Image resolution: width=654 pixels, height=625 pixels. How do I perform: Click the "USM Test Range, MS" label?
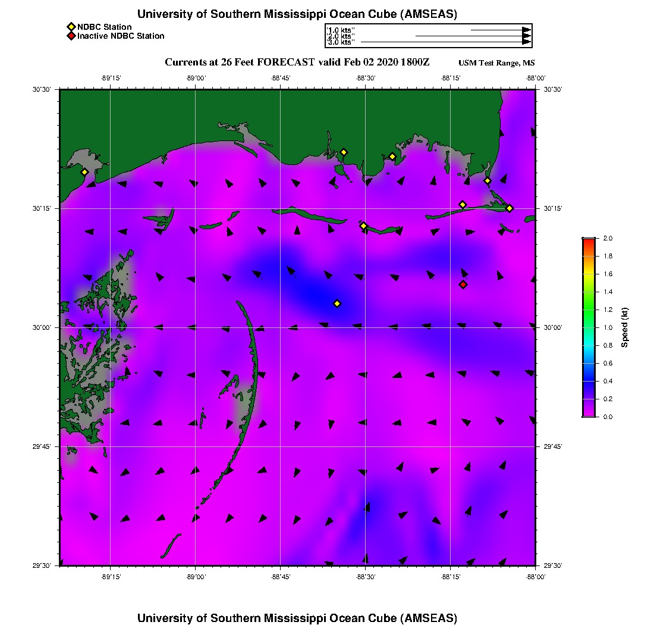[496, 64]
